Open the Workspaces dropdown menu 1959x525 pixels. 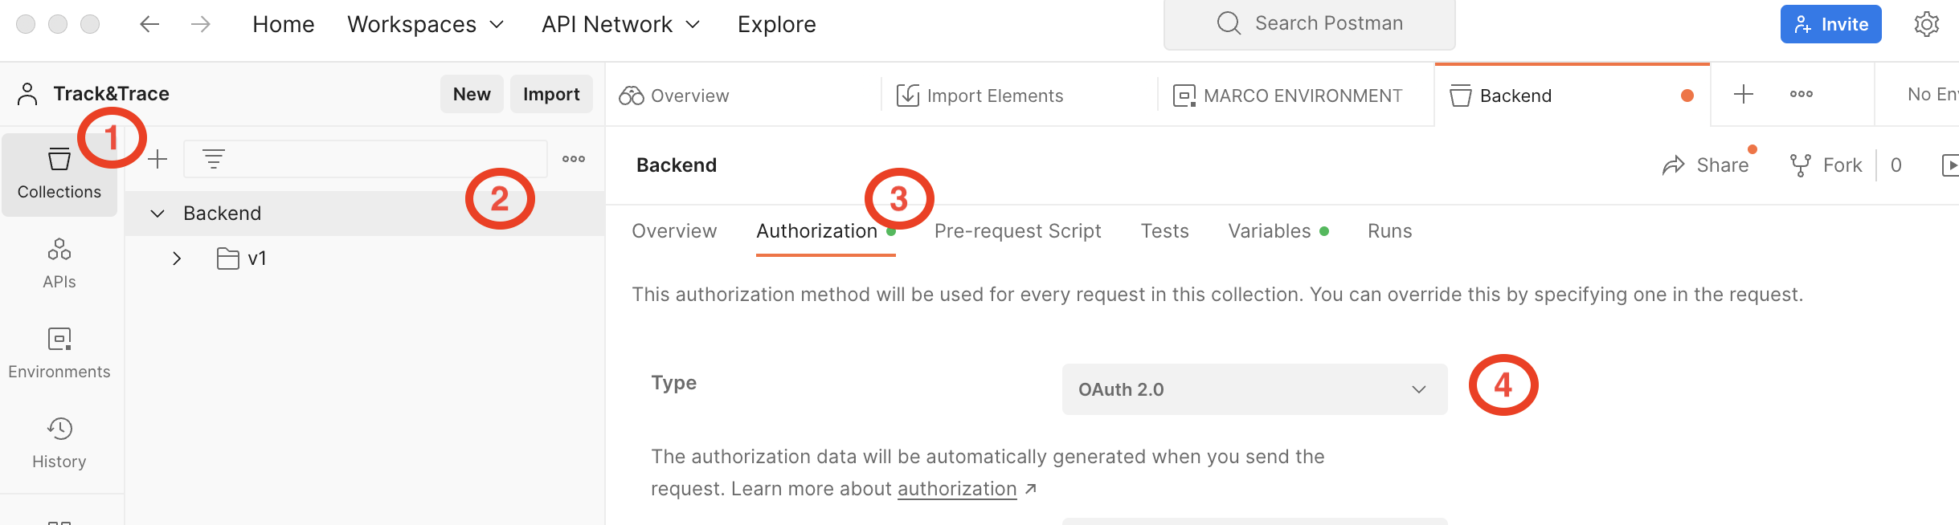(426, 24)
